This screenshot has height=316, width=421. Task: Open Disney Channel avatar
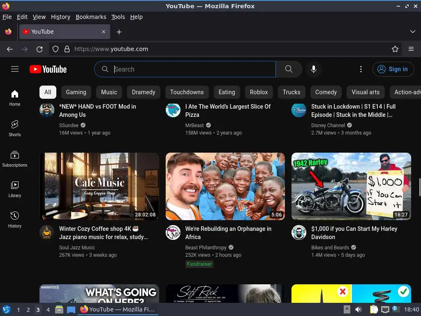click(x=299, y=110)
